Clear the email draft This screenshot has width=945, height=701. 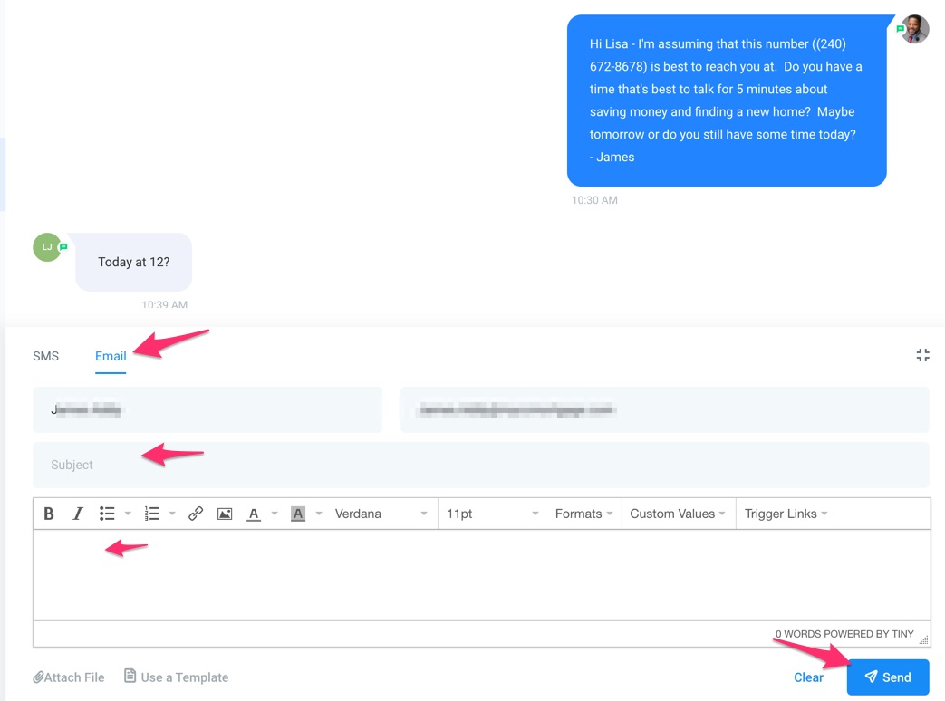(808, 677)
